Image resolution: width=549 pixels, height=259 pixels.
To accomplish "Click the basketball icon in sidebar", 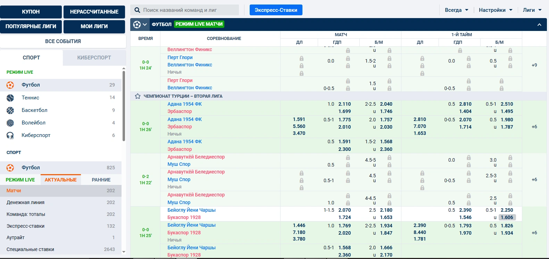I will pyautogui.click(x=10, y=110).
